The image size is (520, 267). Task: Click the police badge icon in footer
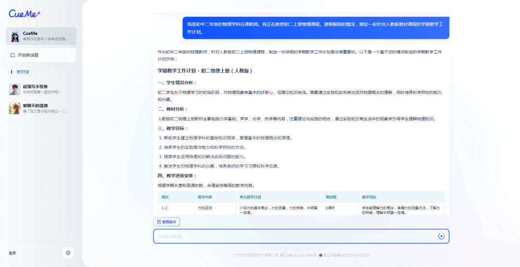coord(320,255)
